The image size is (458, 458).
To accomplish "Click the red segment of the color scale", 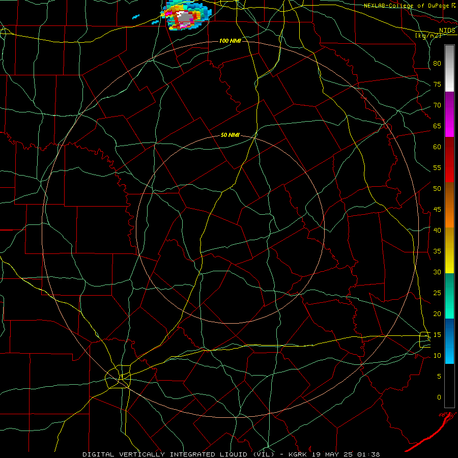I will pos(449,160).
